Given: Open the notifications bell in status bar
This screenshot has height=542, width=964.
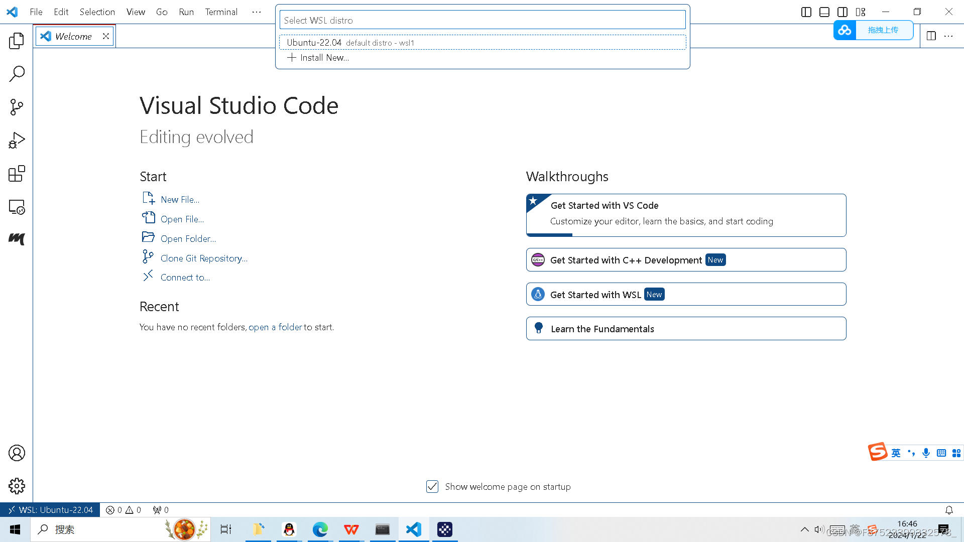Looking at the screenshot, I should point(949,510).
